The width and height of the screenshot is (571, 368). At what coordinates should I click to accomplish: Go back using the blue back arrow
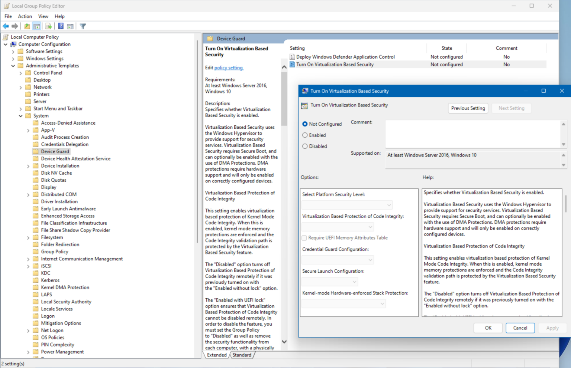(x=6, y=26)
